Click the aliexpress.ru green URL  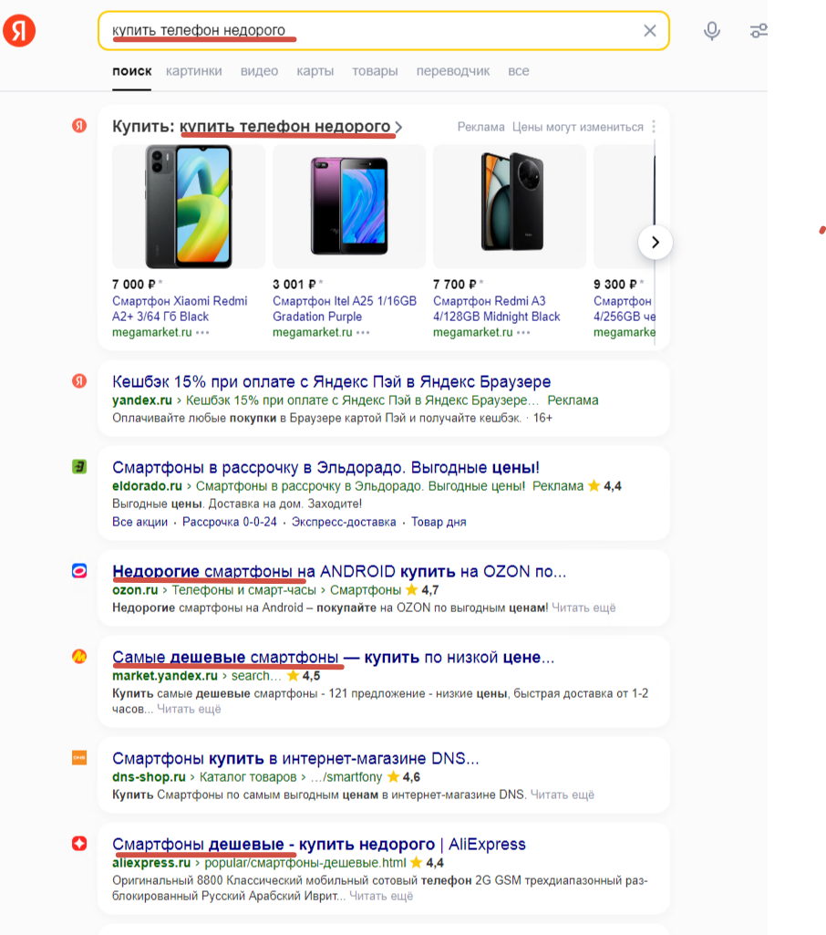151,863
